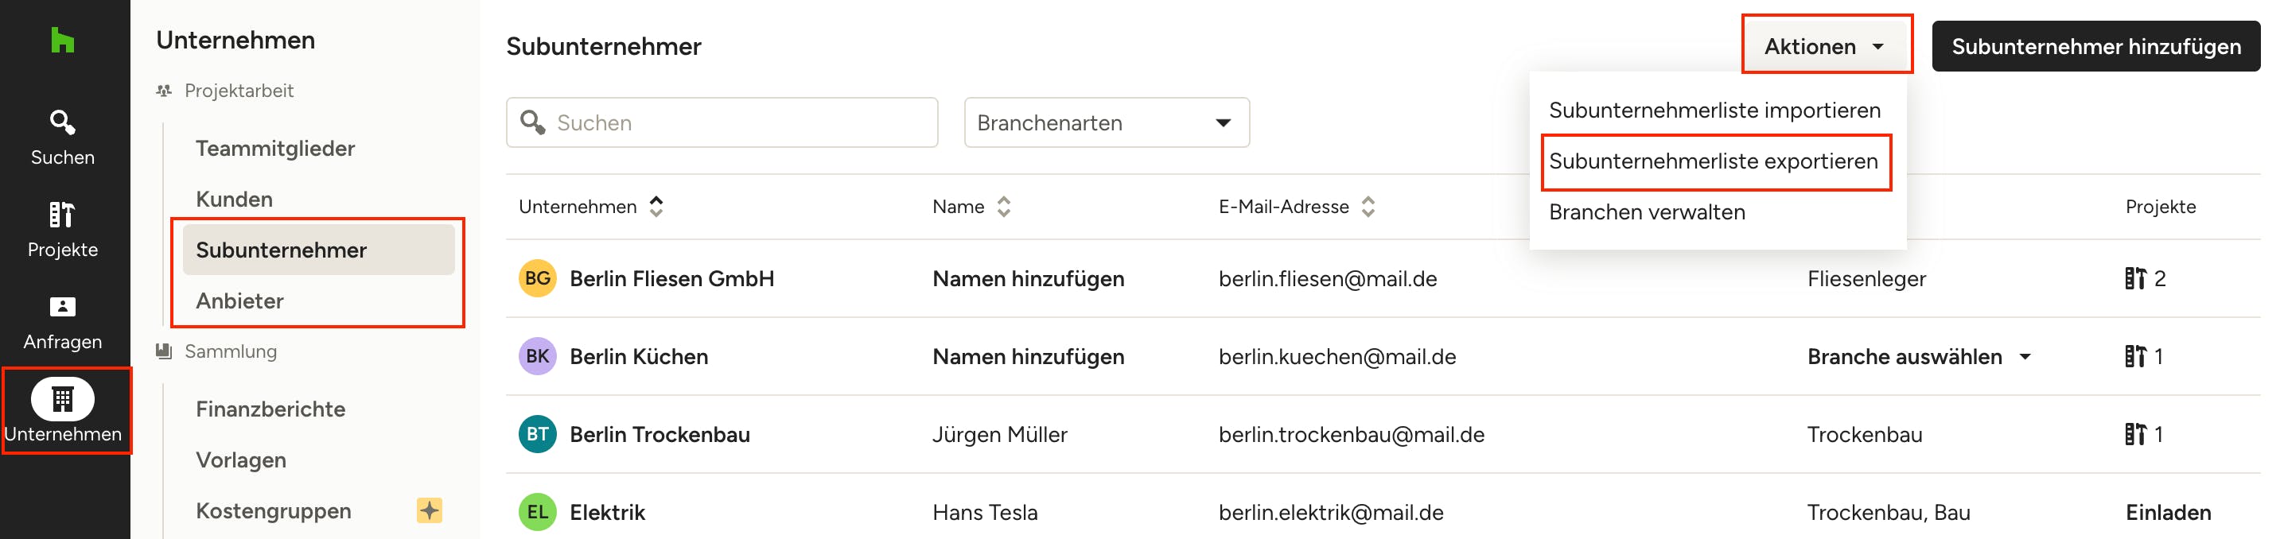
Task: Click the Projektarbeit group icon
Action: [x=164, y=91]
